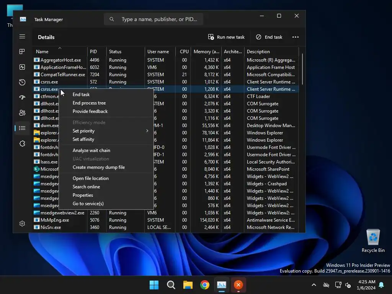Click the clock showing 4:25 AM

[366, 285]
